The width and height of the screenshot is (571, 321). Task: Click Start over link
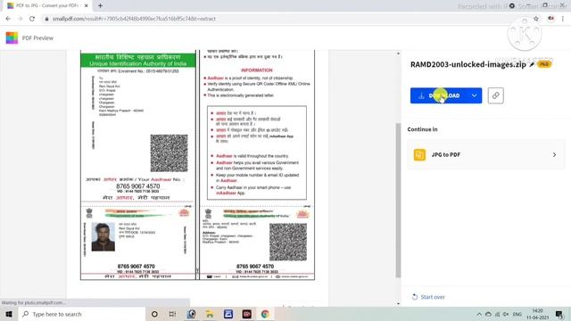point(428,297)
